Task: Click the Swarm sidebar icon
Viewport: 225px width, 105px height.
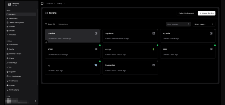Action: pos(8,31)
